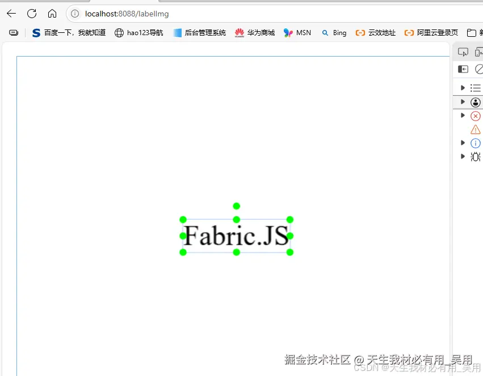
Task: Select the user messages filter icon
Action: click(x=476, y=102)
